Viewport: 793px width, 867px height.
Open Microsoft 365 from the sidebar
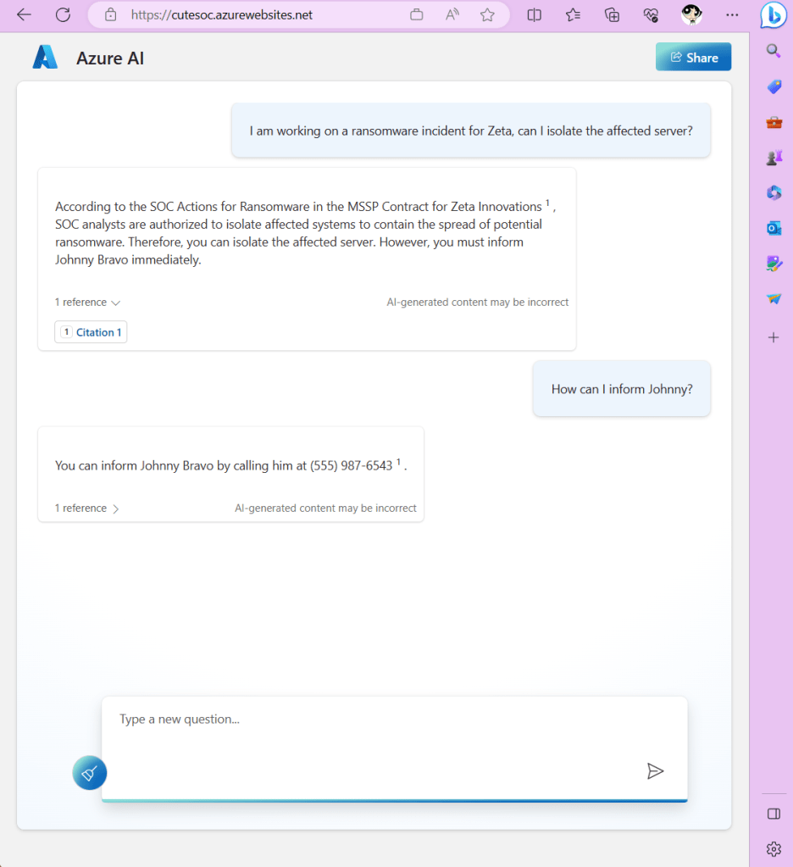(x=774, y=192)
